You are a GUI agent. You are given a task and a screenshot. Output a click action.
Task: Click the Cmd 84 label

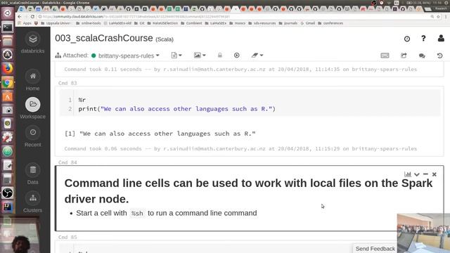[67, 162]
